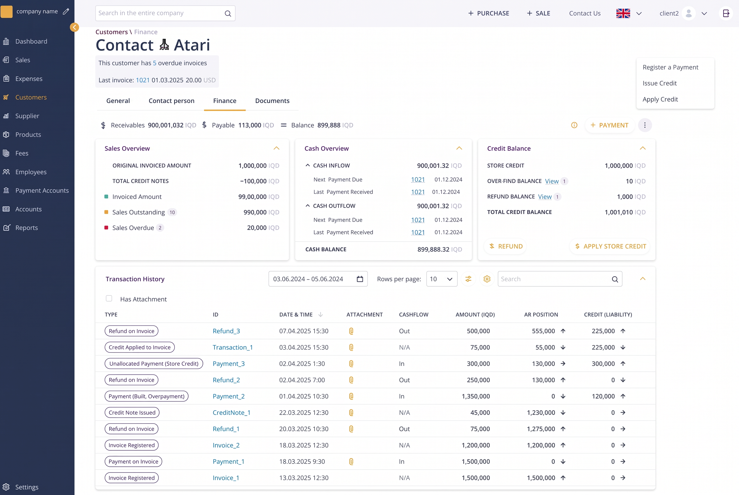
Task: Edit company name with the pencil icon
Action: click(66, 12)
